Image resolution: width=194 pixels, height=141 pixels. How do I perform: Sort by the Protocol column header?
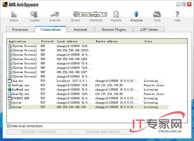pos(47,41)
